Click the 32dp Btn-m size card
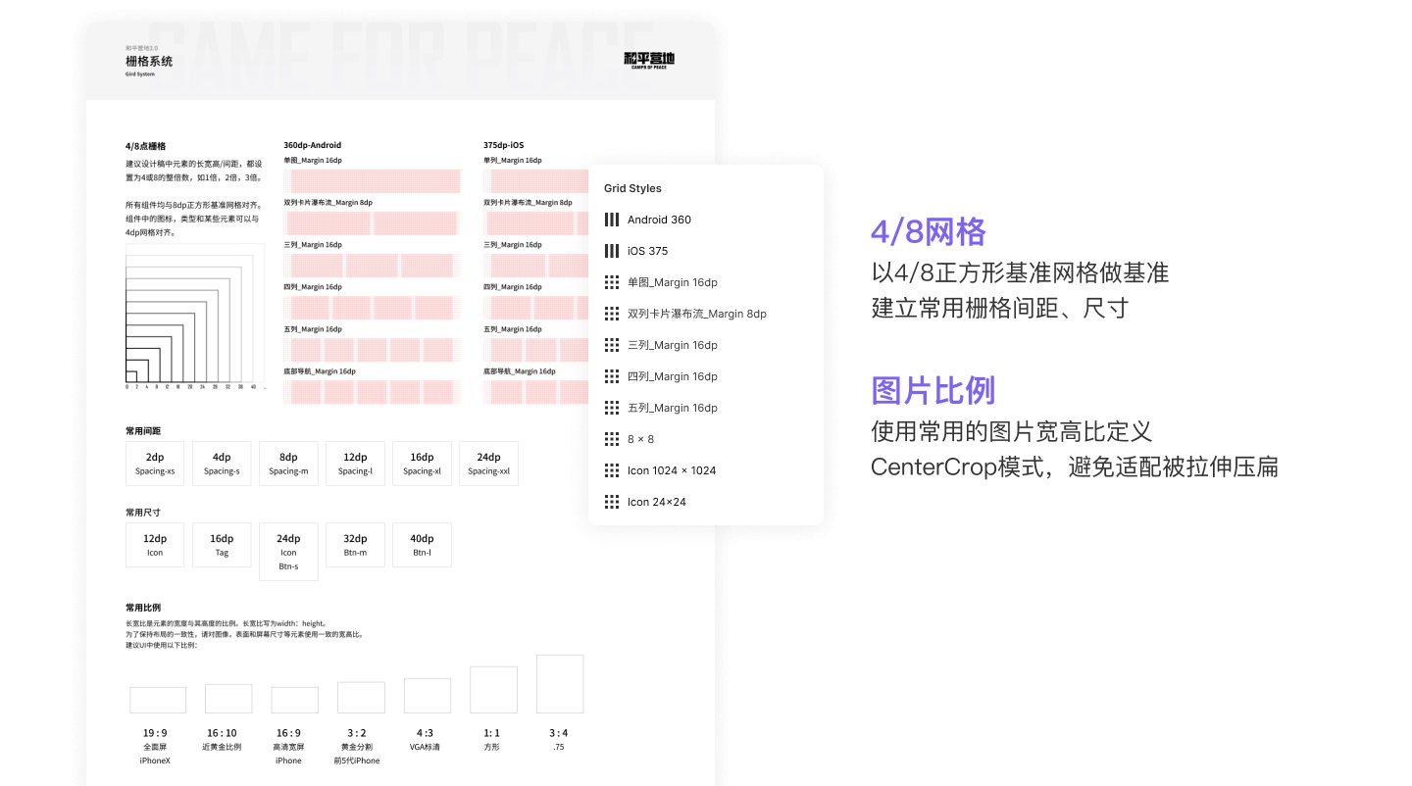 [x=355, y=545]
